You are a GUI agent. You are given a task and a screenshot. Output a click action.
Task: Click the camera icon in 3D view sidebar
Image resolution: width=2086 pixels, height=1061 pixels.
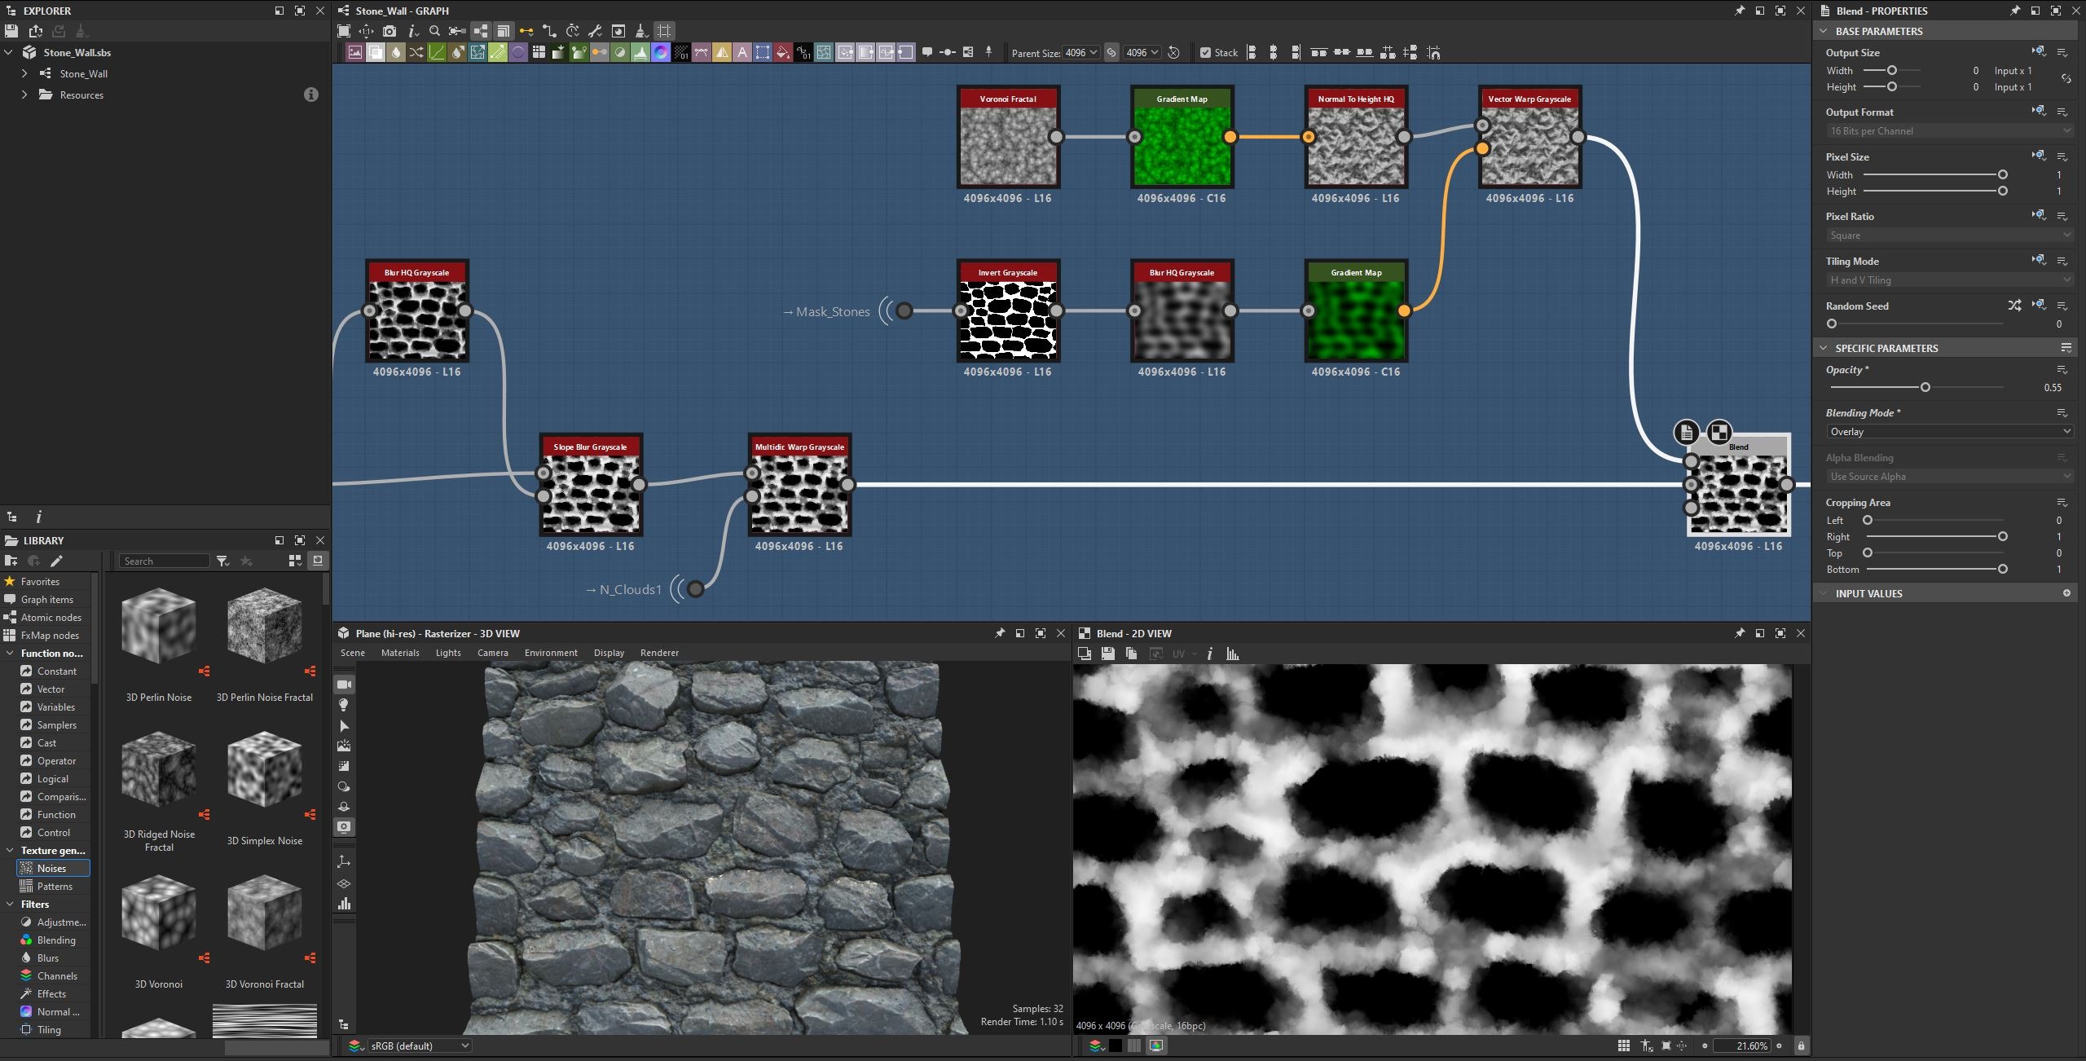(x=344, y=685)
